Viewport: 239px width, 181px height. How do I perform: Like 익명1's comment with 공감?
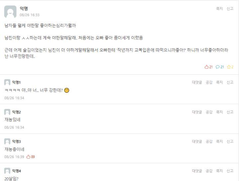(x=209, y=82)
